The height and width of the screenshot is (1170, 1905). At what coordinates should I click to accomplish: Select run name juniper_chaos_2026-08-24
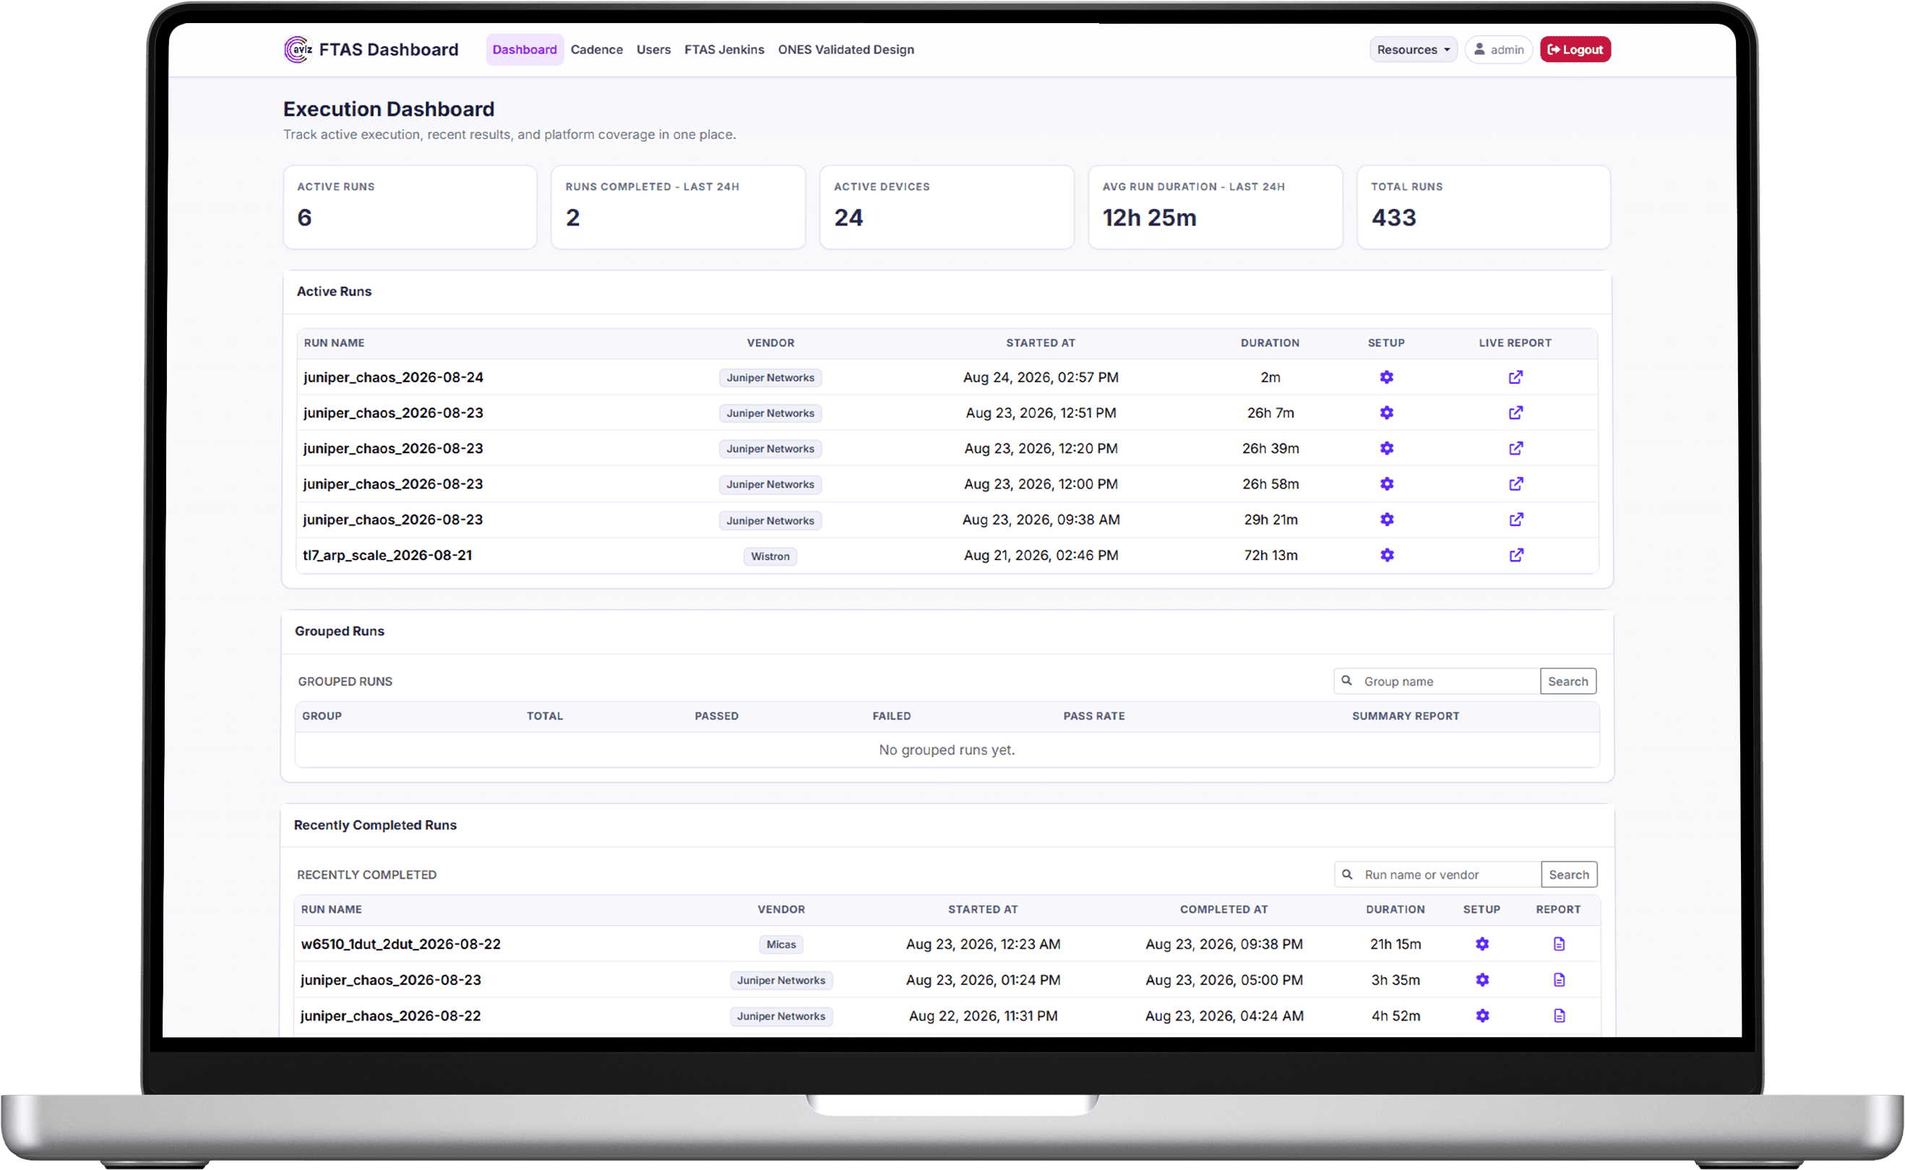[393, 377]
